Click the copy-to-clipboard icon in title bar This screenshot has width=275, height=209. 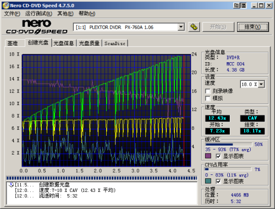(237, 5)
